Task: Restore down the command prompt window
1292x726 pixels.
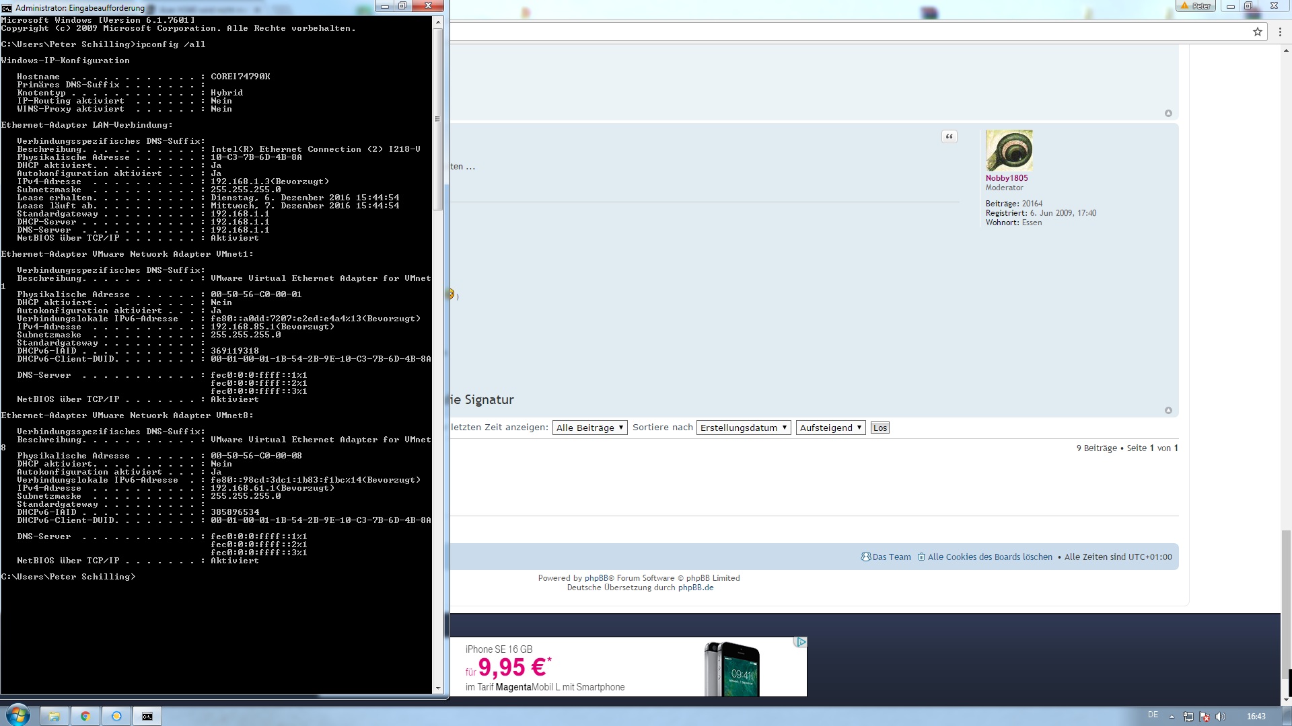Action: (402, 7)
